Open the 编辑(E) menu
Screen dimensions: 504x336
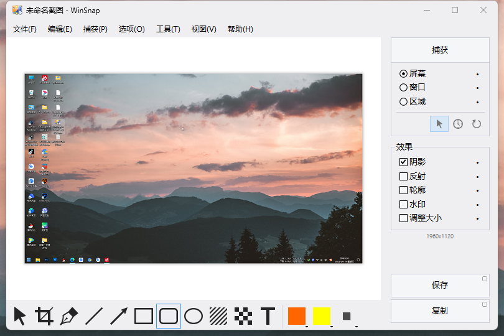(x=60, y=29)
